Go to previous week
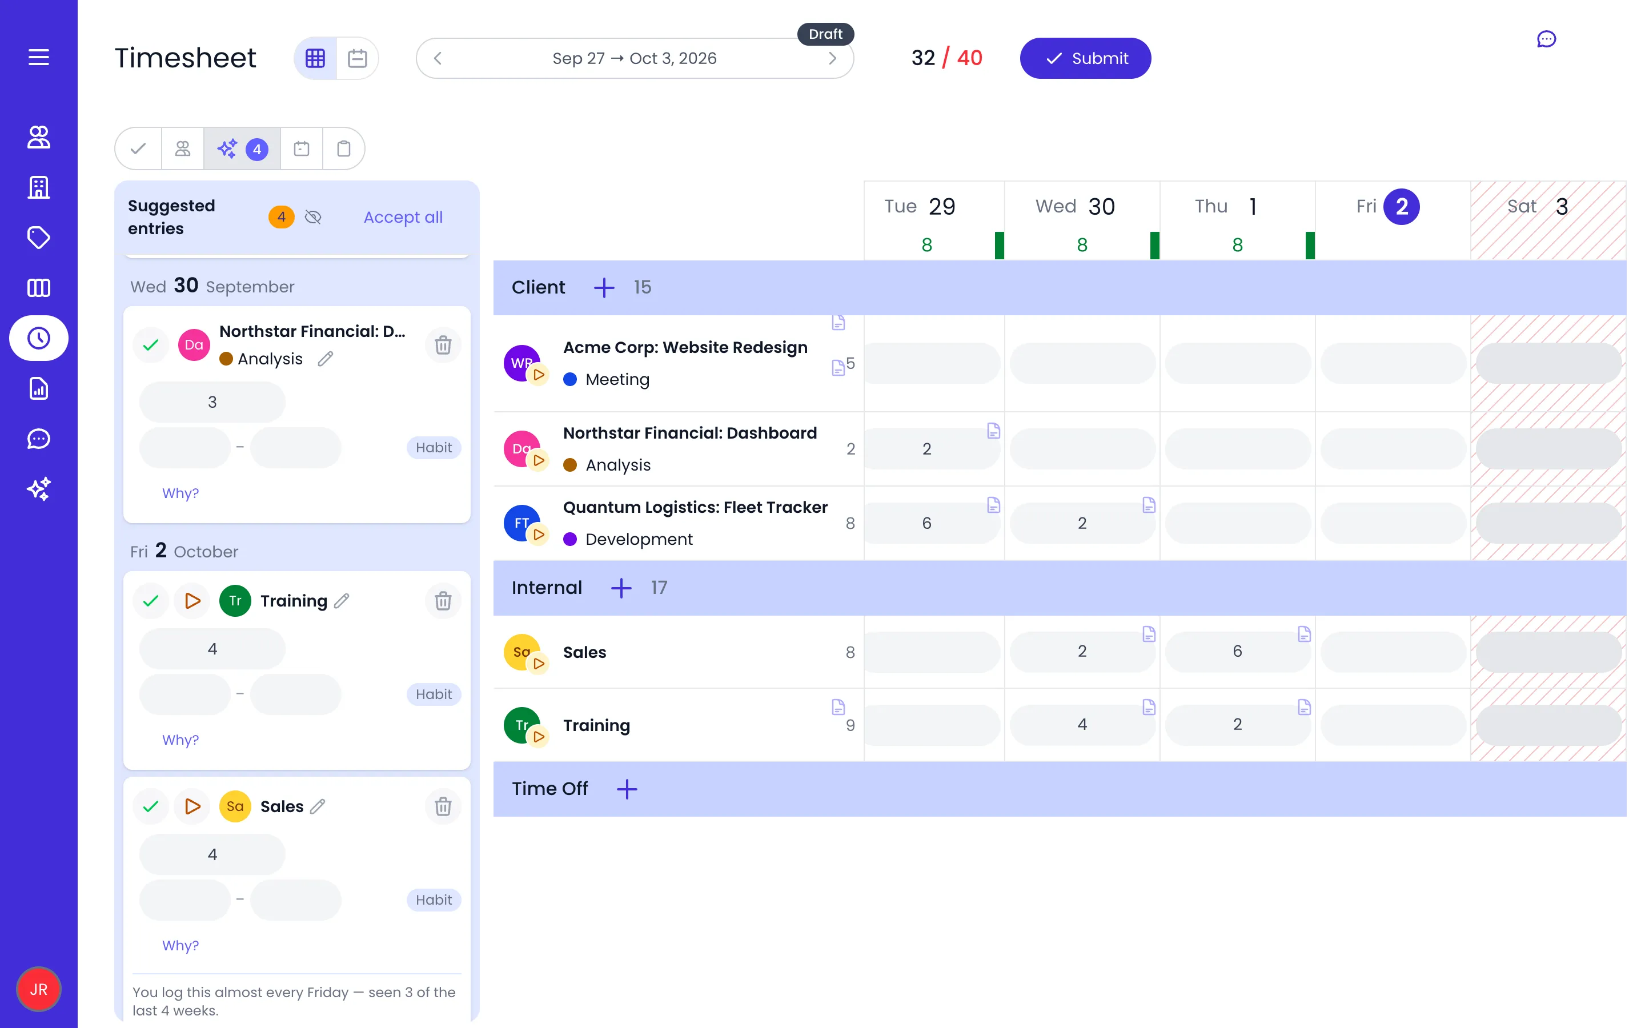This screenshot has width=1645, height=1028. (438, 58)
